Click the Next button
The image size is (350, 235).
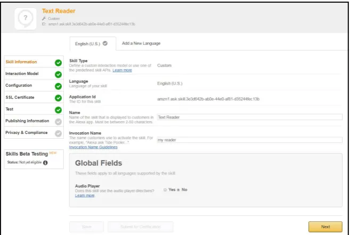325,226
